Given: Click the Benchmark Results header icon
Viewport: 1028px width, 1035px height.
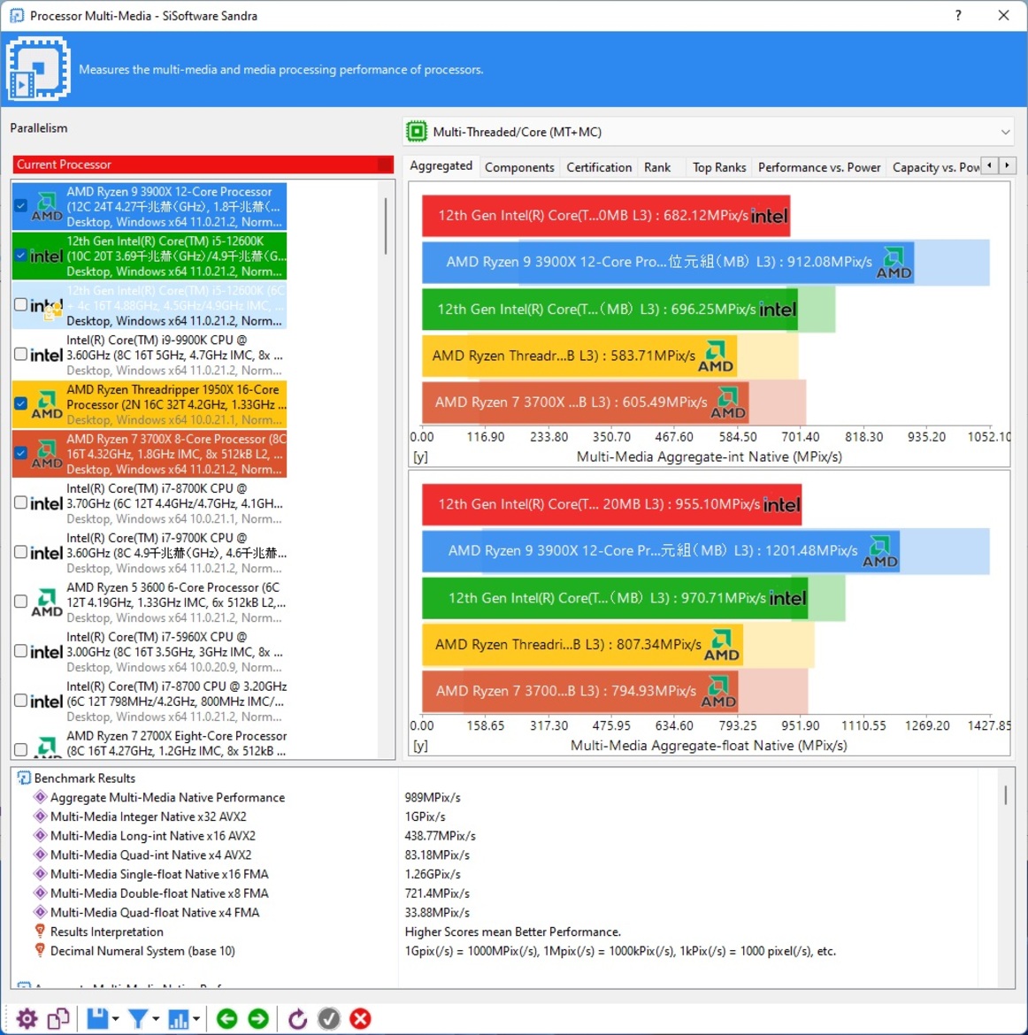Looking at the screenshot, I should [24, 778].
